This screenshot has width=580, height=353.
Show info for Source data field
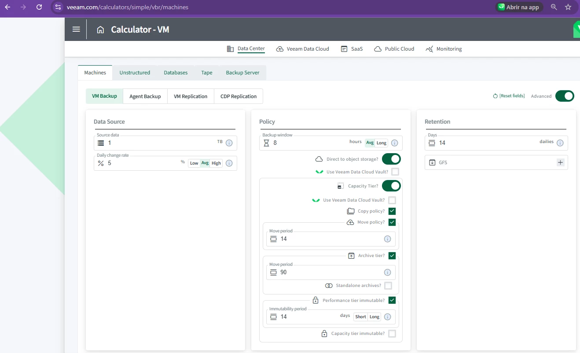[229, 143]
